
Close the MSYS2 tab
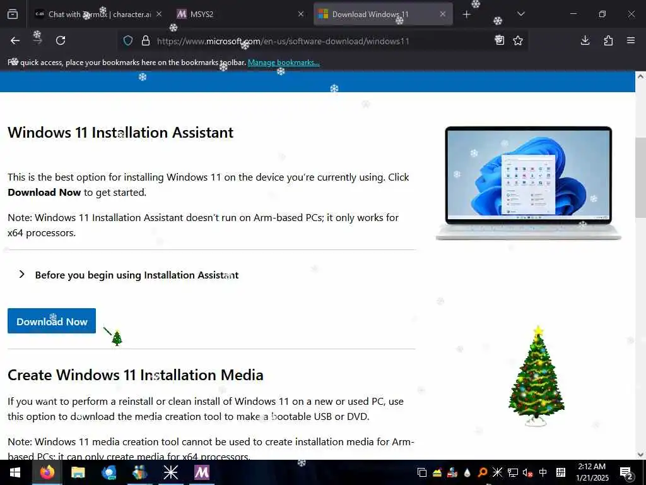[x=301, y=14]
